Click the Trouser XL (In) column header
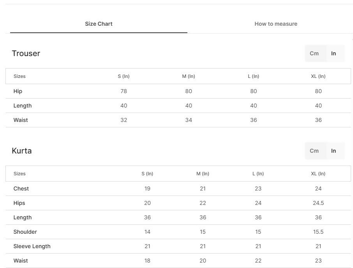The width and height of the screenshot is (353, 268). [318, 76]
